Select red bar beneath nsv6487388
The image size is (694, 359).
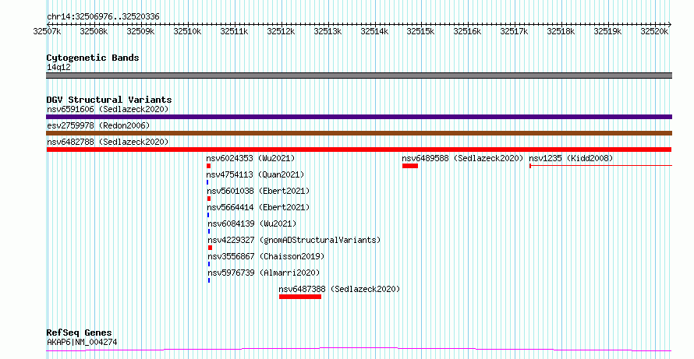(300, 297)
